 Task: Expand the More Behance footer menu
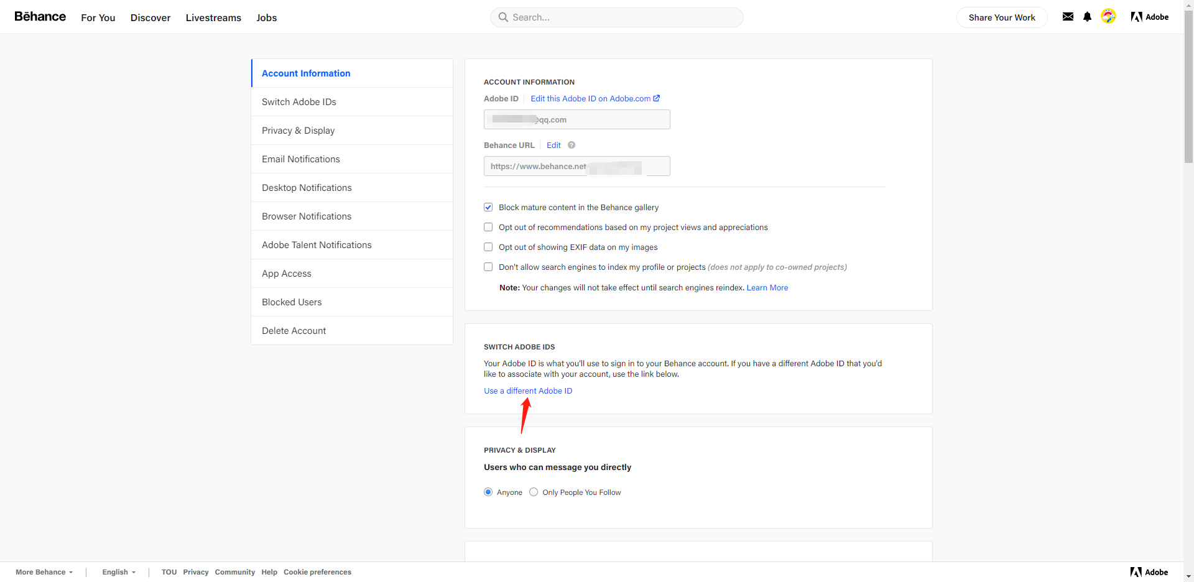pyautogui.click(x=44, y=572)
